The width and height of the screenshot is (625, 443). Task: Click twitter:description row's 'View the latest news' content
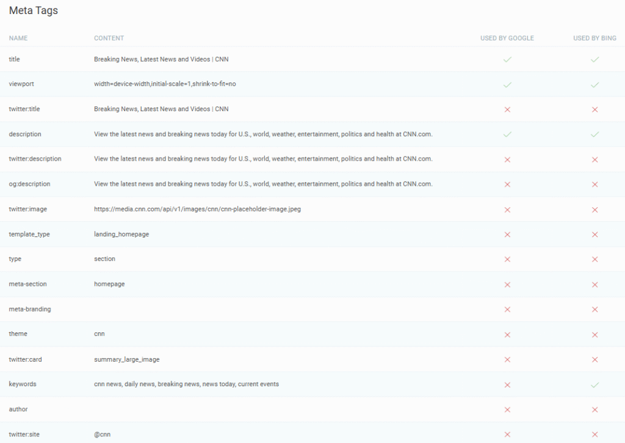click(263, 159)
